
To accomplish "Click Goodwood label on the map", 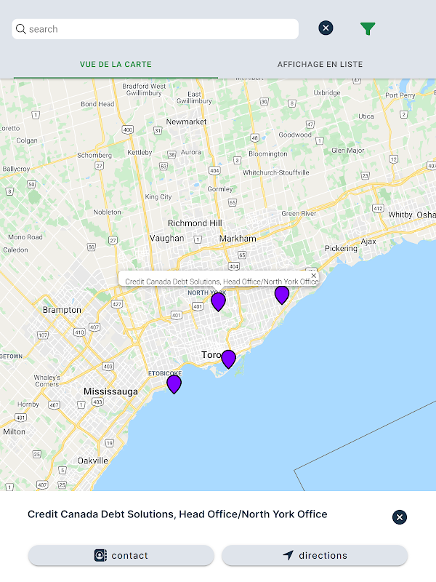I will tap(295, 135).
